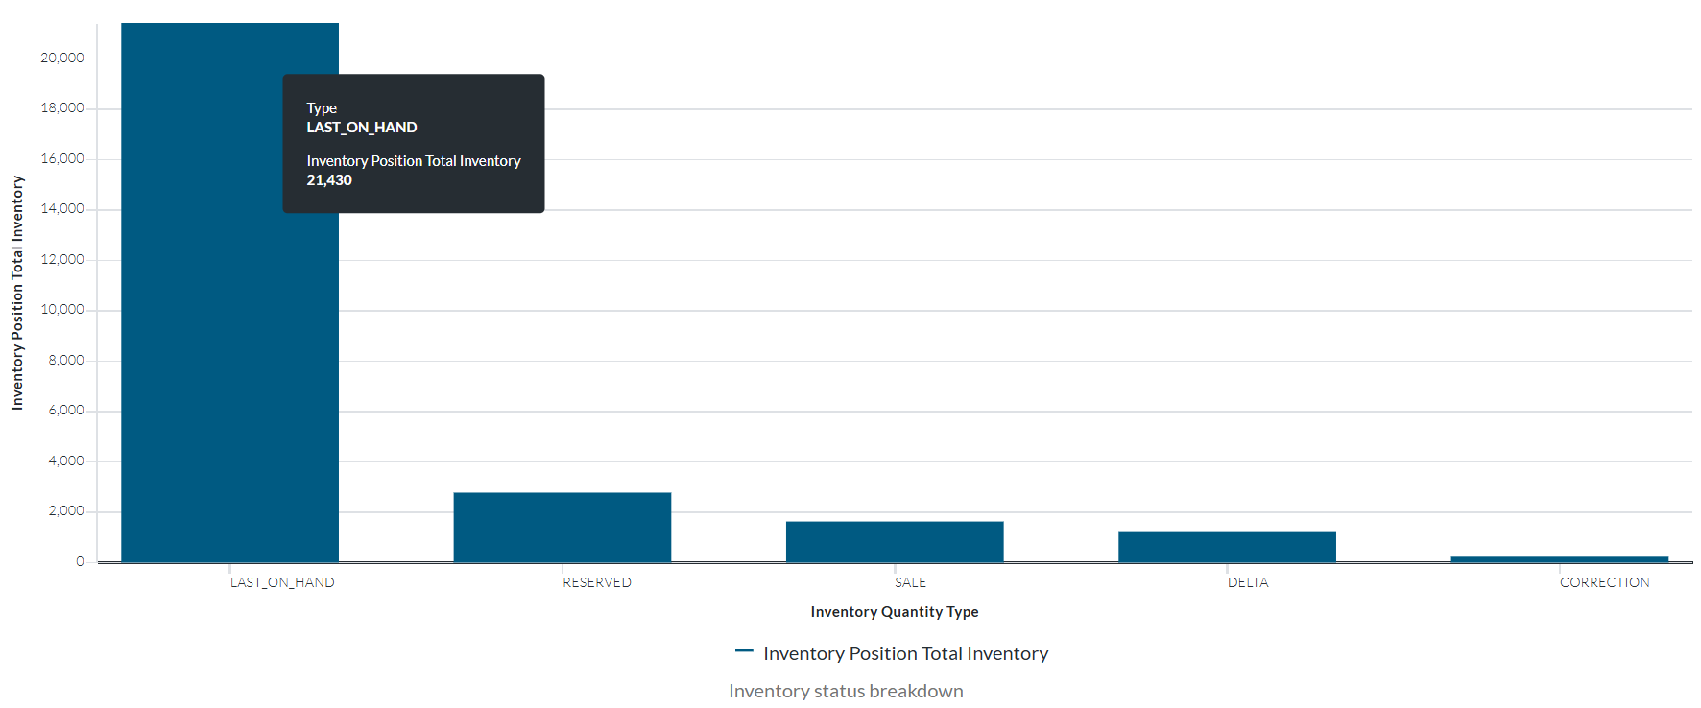Click the SALE inventory bar
The image size is (1701, 708).
click(x=894, y=541)
